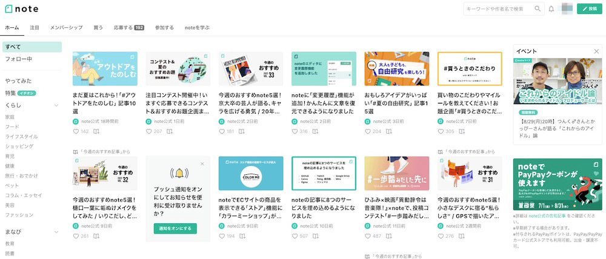Like the アウトドアをたのしむ article (142)
The width and height of the screenshot is (606, 259).
pos(76,131)
